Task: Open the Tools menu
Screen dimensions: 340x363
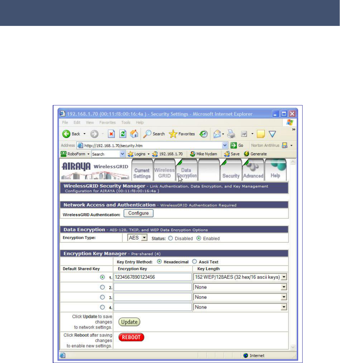Action: [126, 122]
